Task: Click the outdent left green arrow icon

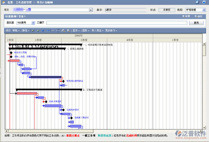Action: (x=33, y=31)
